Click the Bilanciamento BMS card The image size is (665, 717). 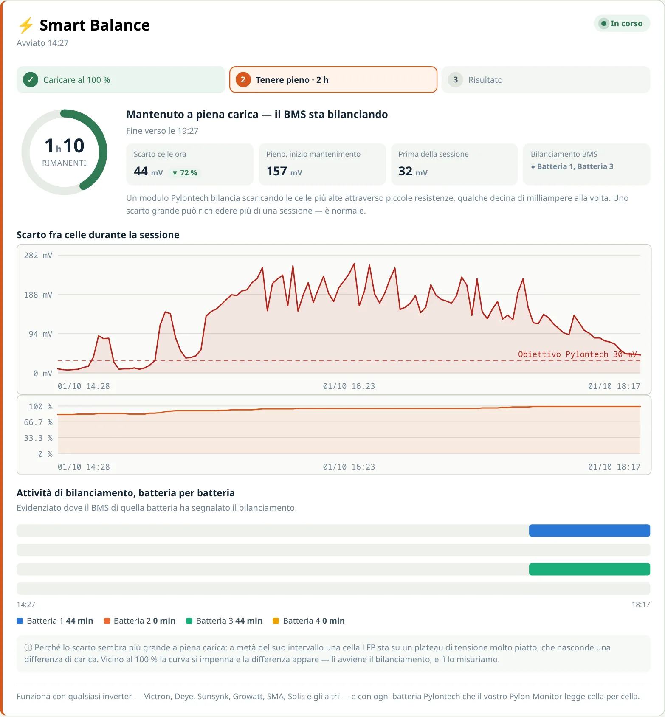point(586,164)
